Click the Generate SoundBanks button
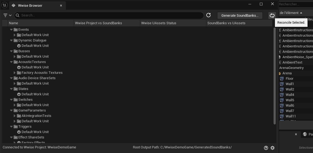The image size is (313, 153). pyautogui.click(x=240, y=15)
